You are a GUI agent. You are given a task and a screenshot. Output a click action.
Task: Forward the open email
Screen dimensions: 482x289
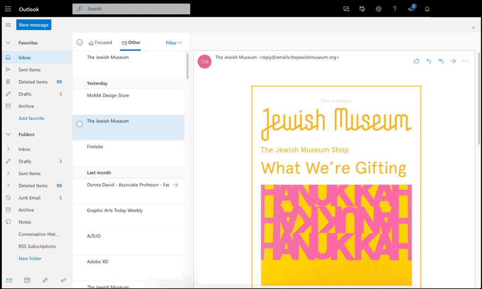click(x=453, y=61)
